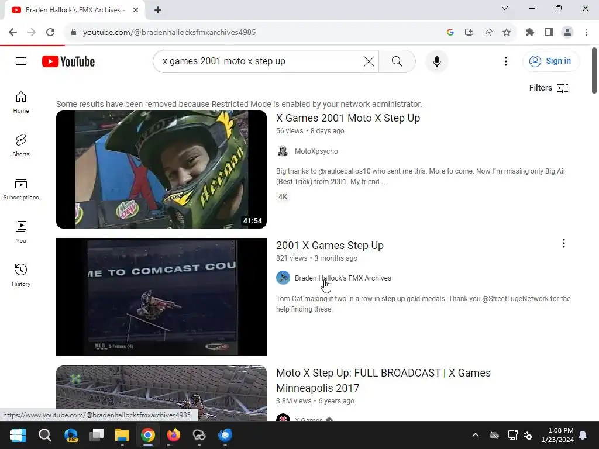
Task: Share this page icon
Action: coord(487,33)
